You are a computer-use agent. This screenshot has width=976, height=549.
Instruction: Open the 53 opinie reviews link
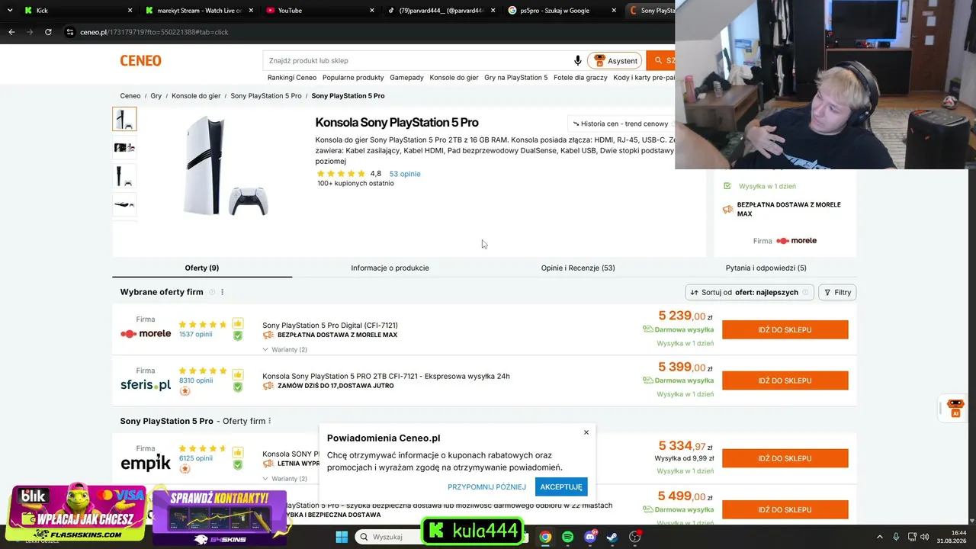405,174
